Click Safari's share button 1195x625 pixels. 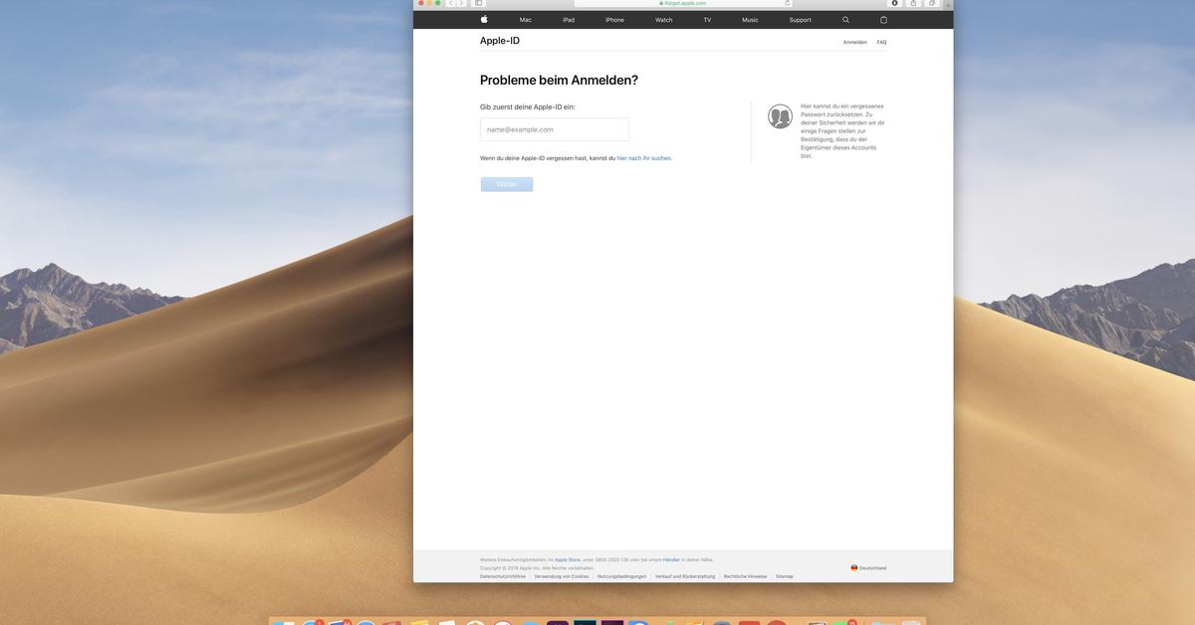[x=913, y=3]
